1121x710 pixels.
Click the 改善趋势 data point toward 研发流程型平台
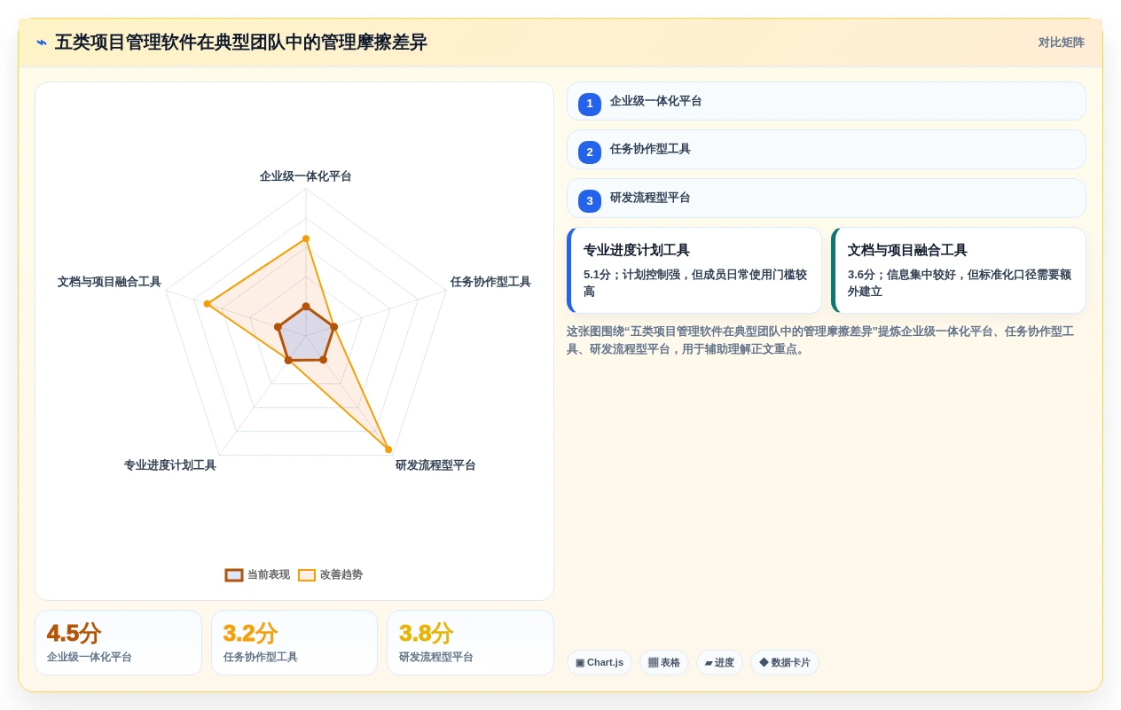point(388,449)
